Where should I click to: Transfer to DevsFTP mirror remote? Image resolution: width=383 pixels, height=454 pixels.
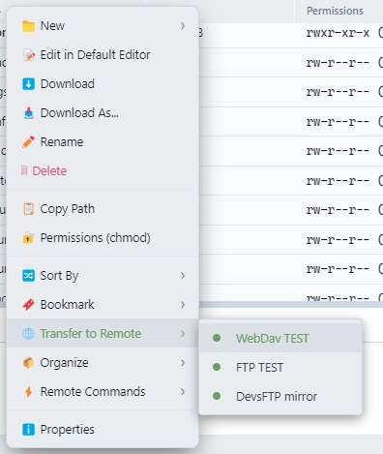tap(280, 396)
